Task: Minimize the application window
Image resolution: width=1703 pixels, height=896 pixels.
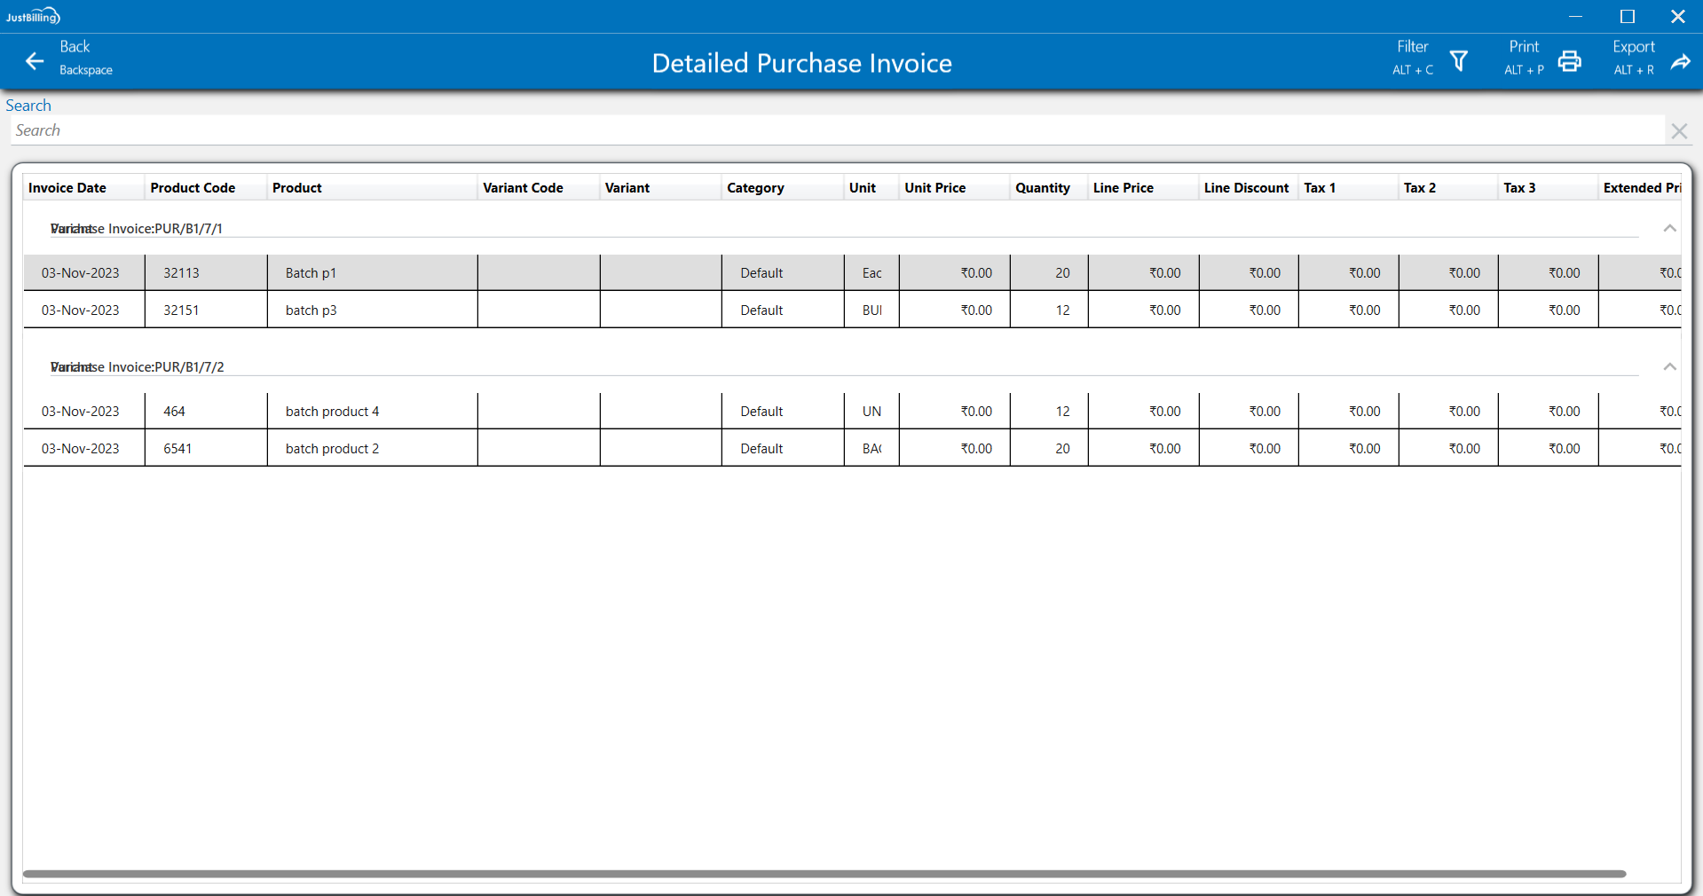Action: [1575, 16]
